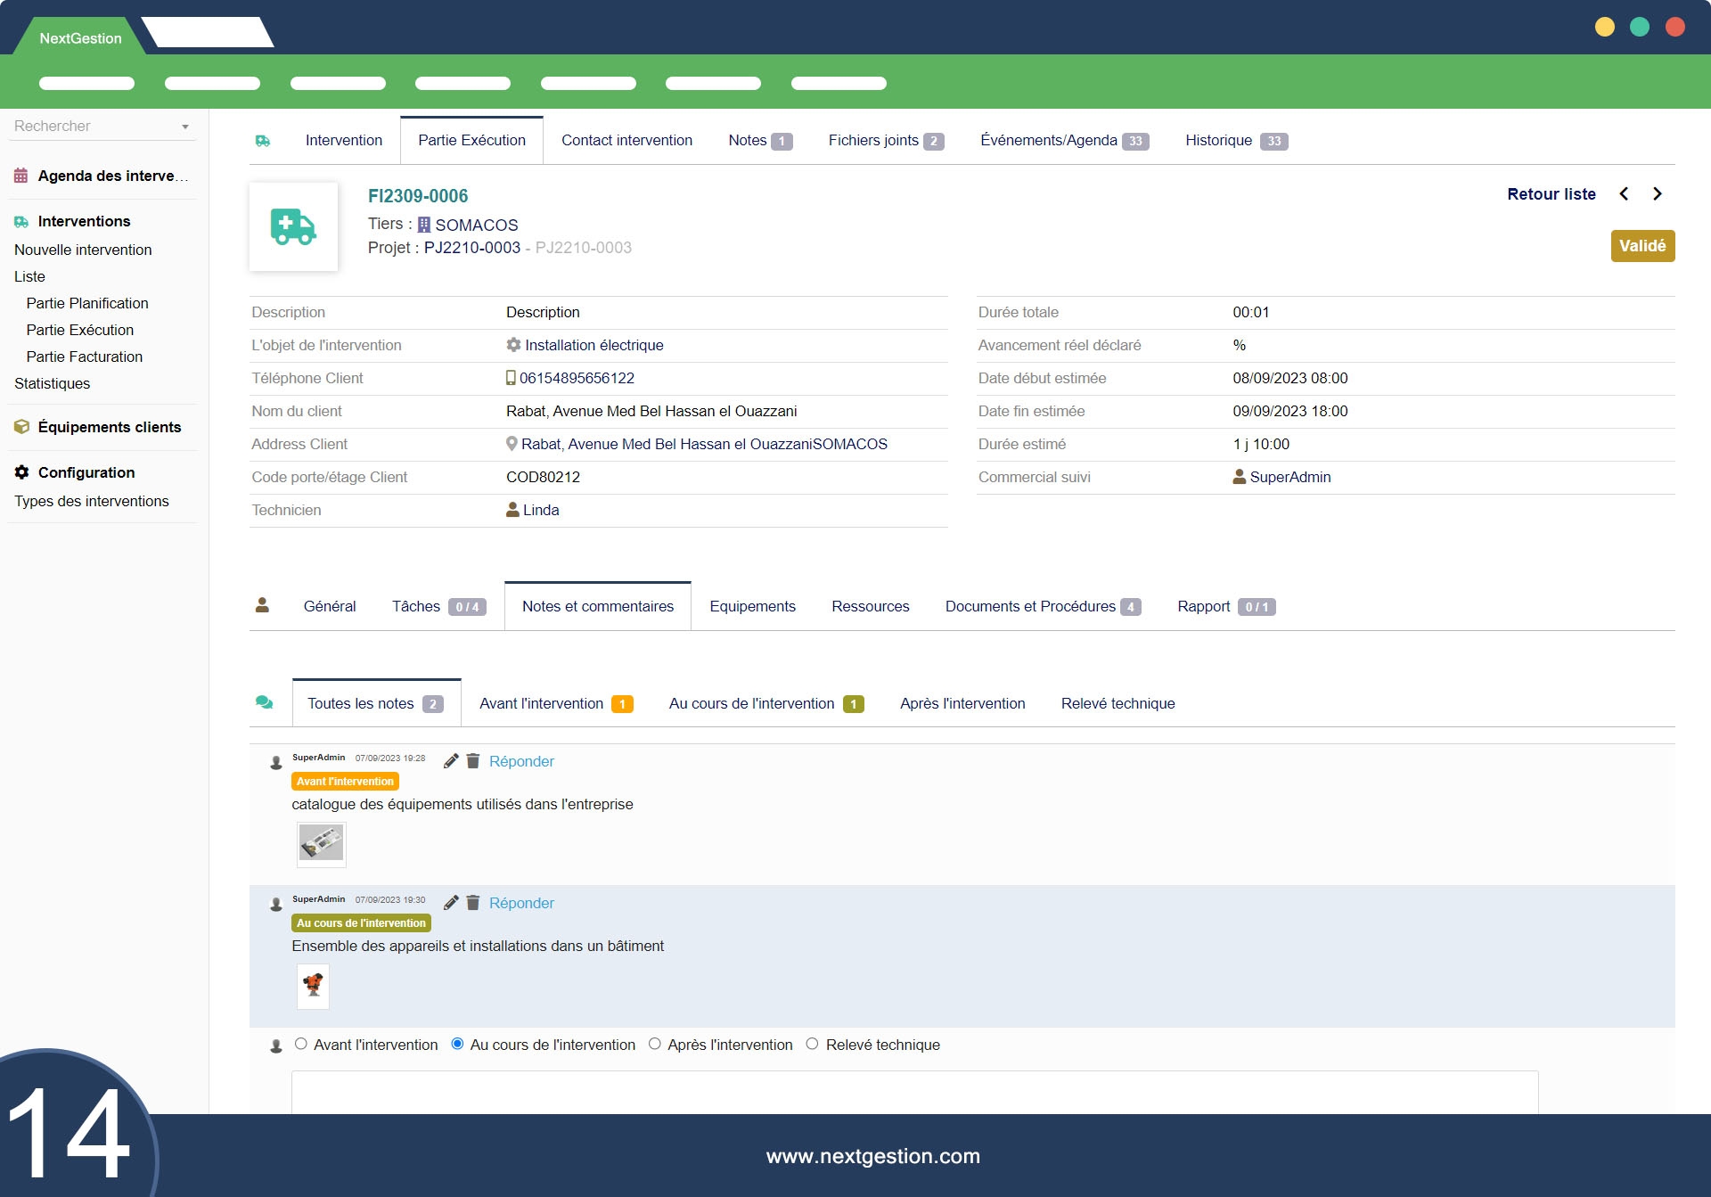
Task: Click the pencil edit icon on first note
Action: click(451, 761)
